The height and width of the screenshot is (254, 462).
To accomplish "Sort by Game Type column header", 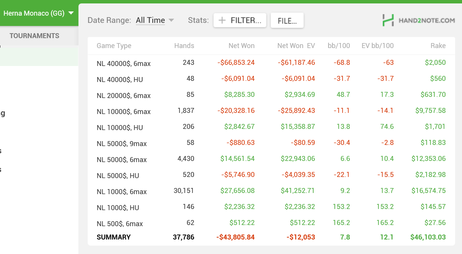I will pos(114,46).
